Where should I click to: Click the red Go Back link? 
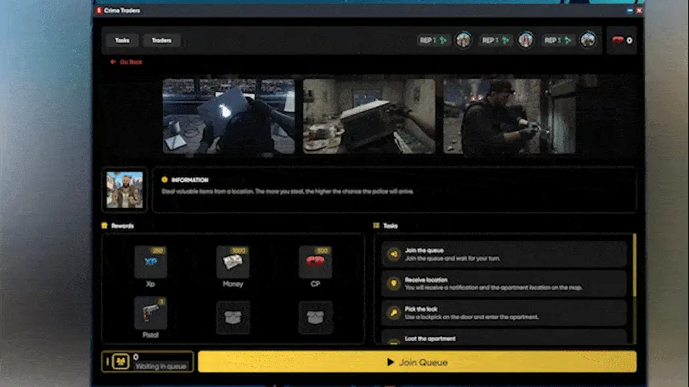click(x=126, y=62)
